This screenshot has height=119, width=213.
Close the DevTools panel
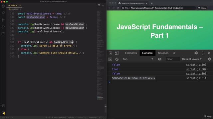209,53
